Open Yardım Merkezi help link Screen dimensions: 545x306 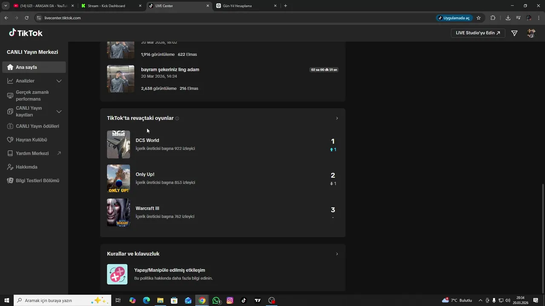[x=32, y=153]
